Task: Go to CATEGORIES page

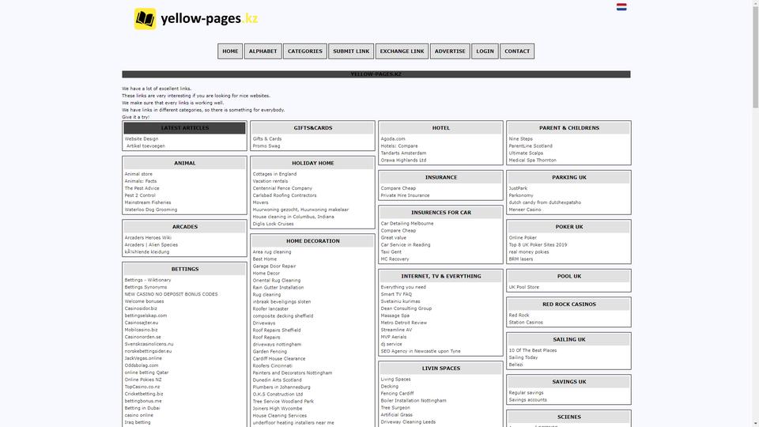Action: click(305, 51)
